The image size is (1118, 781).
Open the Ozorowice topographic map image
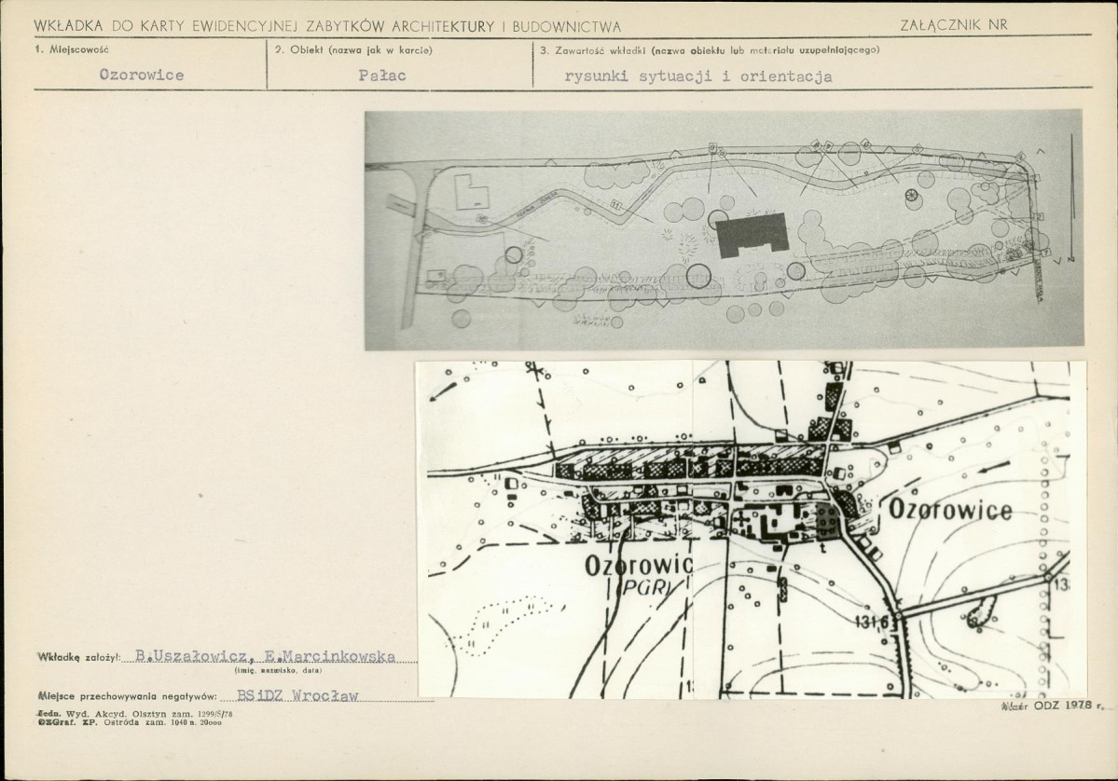(752, 529)
